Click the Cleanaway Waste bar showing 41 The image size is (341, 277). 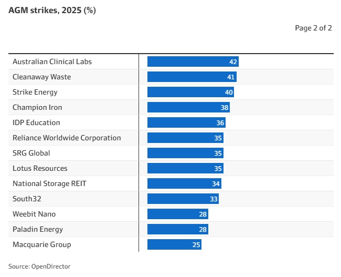coord(191,77)
